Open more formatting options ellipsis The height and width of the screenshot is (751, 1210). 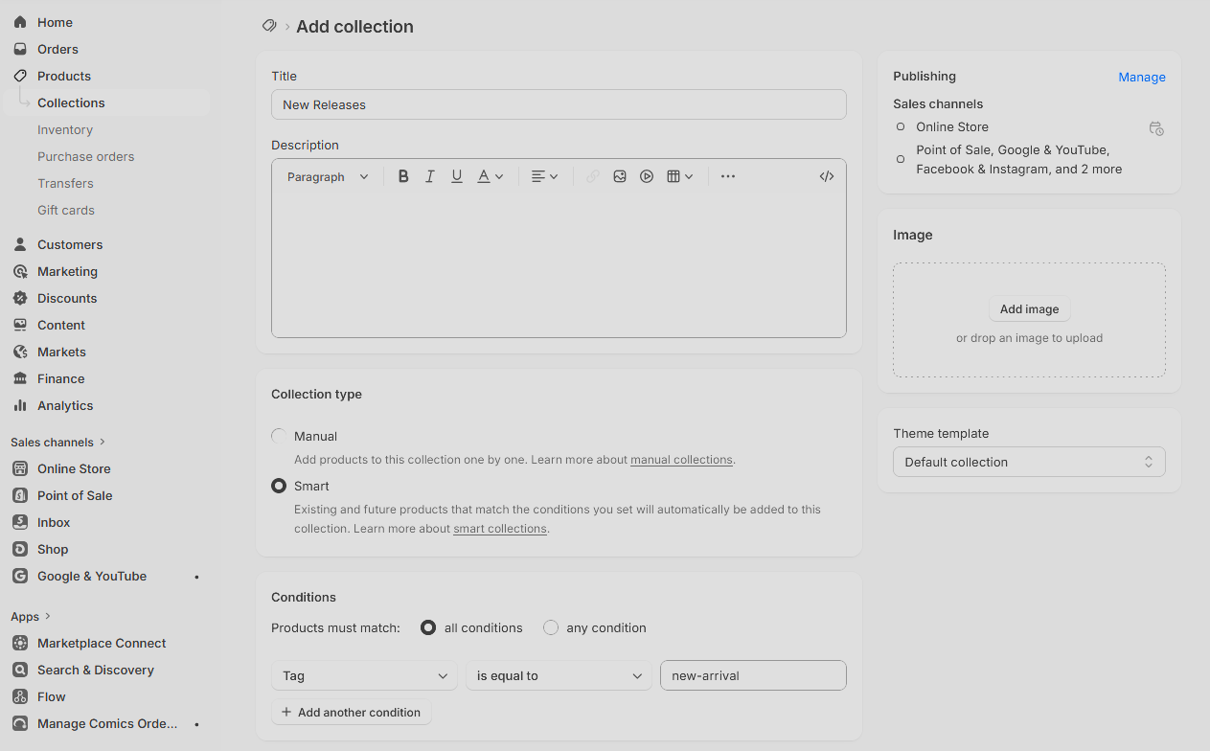click(x=728, y=176)
